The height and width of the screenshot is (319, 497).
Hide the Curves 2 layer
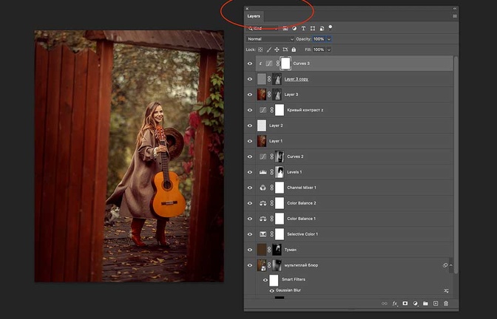pyautogui.click(x=250, y=157)
